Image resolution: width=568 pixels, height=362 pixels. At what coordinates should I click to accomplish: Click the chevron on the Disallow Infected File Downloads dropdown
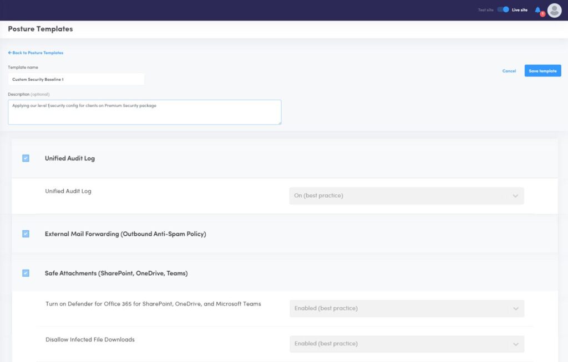[x=514, y=344]
